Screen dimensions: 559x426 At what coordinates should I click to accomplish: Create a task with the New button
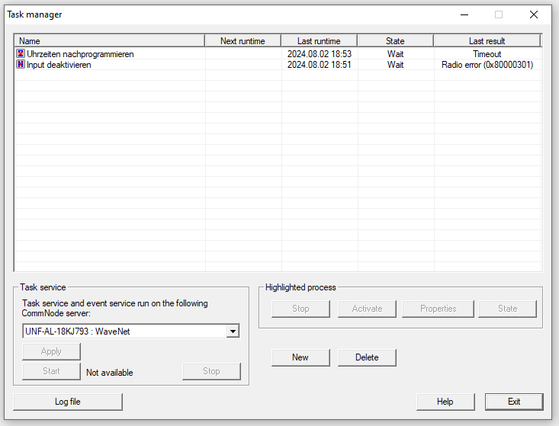tap(300, 357)
